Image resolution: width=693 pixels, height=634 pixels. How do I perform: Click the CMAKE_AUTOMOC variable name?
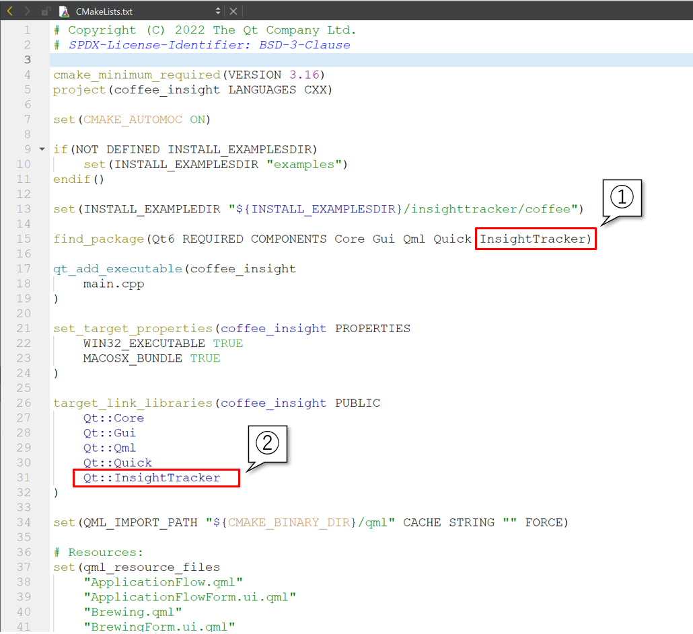[x=133, y=120]
